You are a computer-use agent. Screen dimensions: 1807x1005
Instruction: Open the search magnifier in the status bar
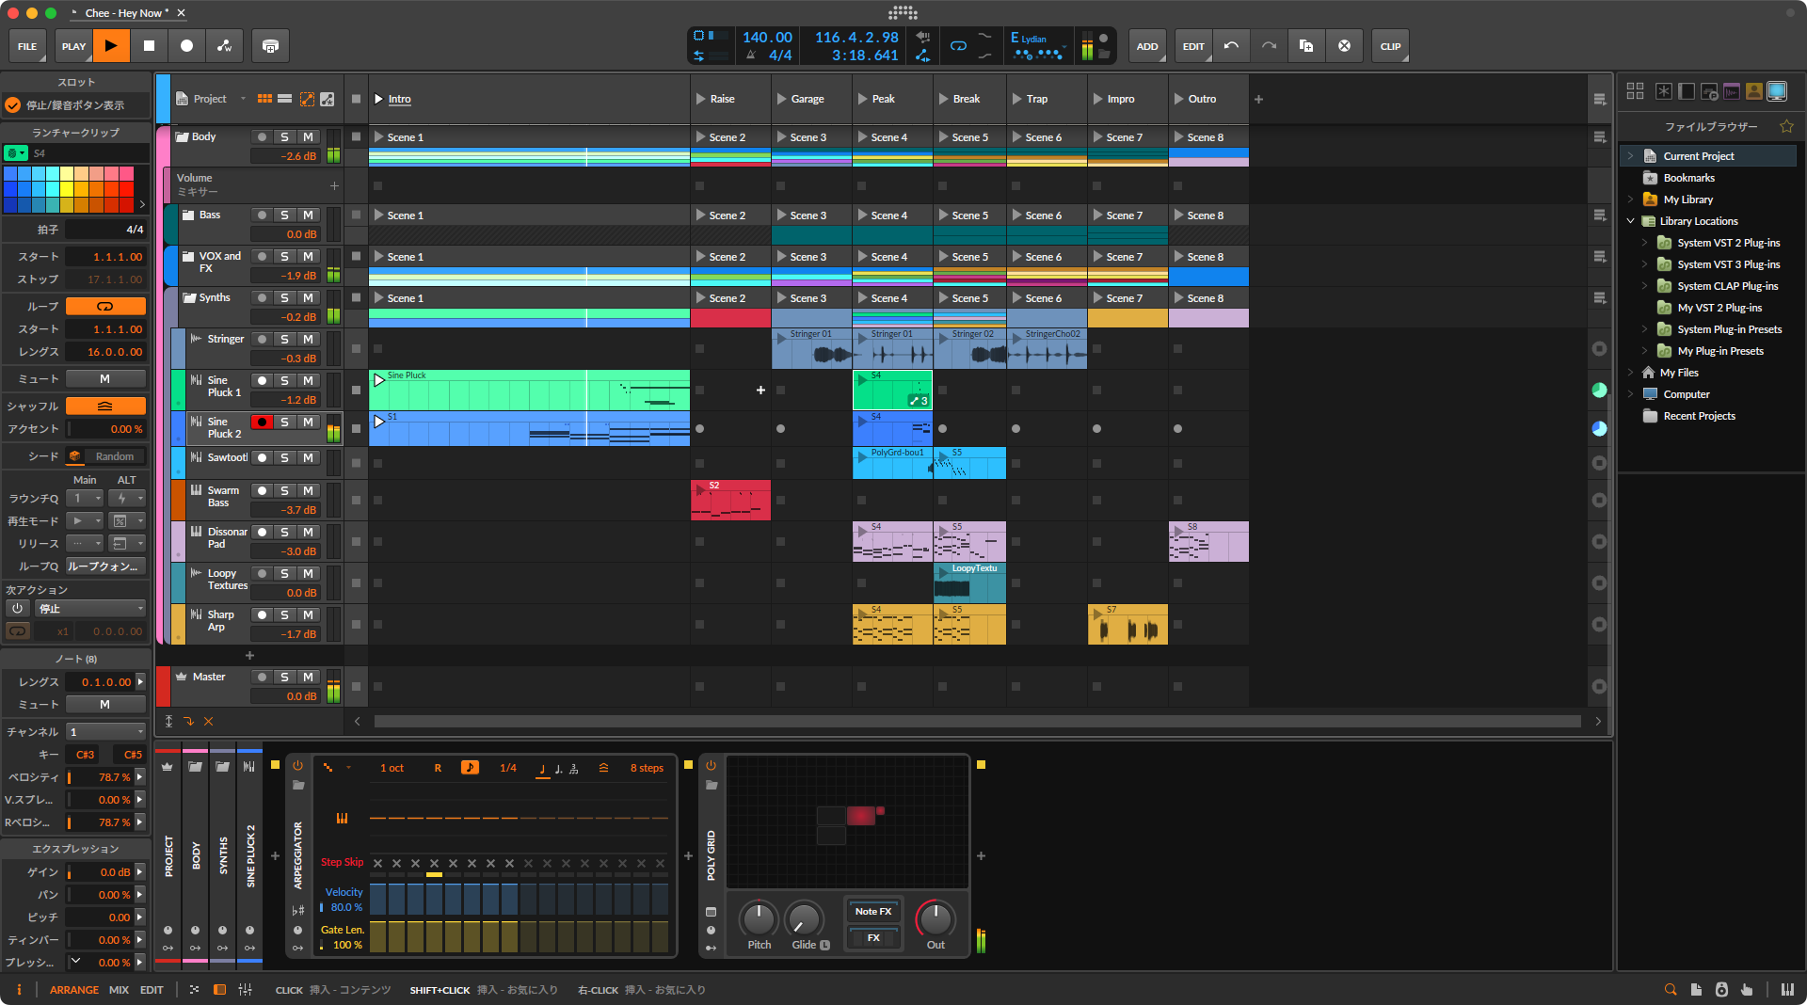1671,989
